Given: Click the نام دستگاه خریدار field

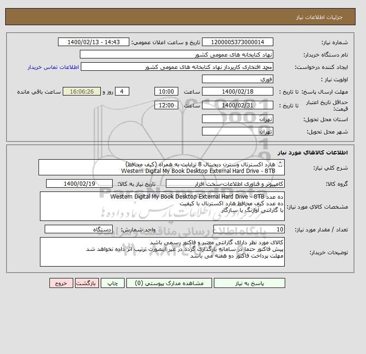Looking at the screenshot, I should pyautogui.click(x=176, y=54).
